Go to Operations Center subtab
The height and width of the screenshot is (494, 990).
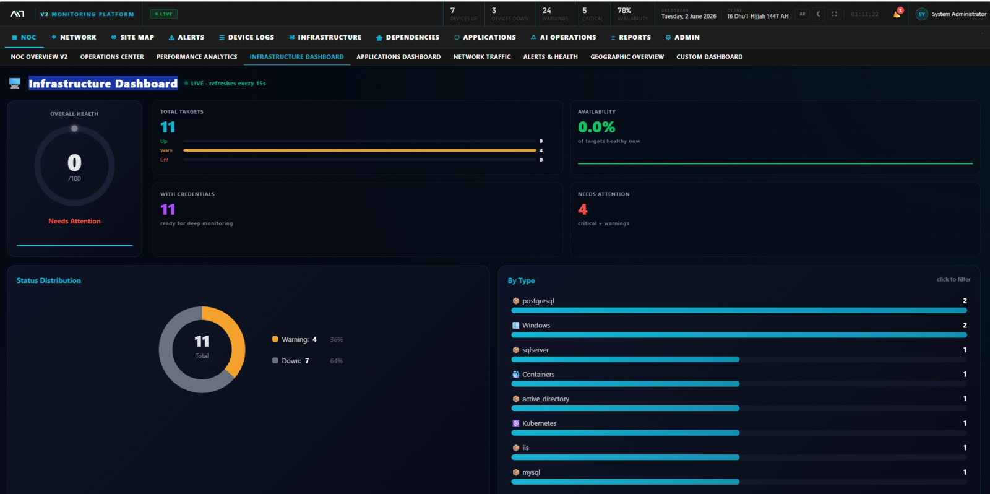(x=112, y=57)
